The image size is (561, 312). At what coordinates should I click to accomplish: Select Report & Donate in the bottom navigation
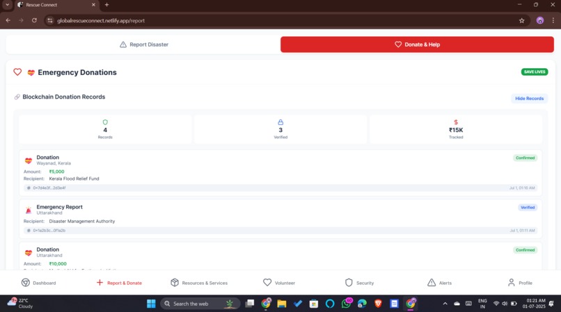[119, 283]
